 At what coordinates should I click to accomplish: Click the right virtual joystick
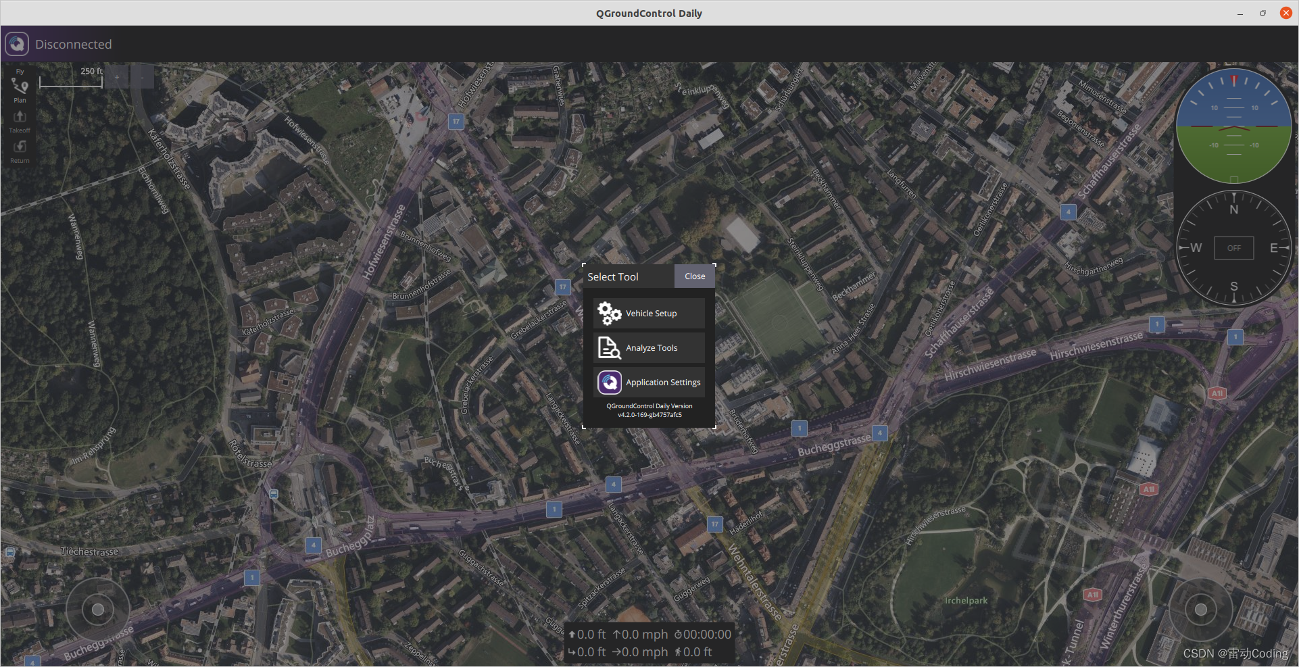[x=1201, y=610]
